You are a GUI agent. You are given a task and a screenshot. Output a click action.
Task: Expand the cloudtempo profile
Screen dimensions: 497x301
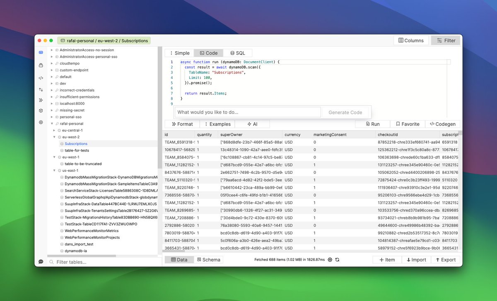coord(52,64)
